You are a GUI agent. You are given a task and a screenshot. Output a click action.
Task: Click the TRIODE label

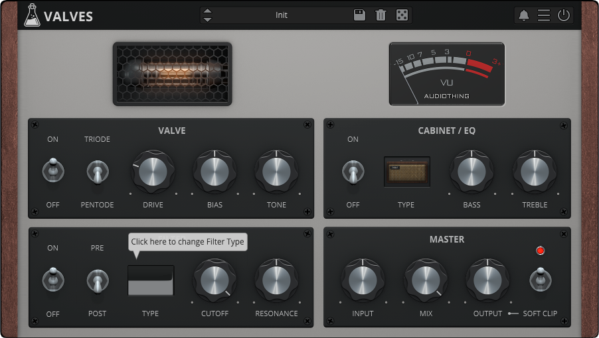pyautogui.click(x=97, y=139)
